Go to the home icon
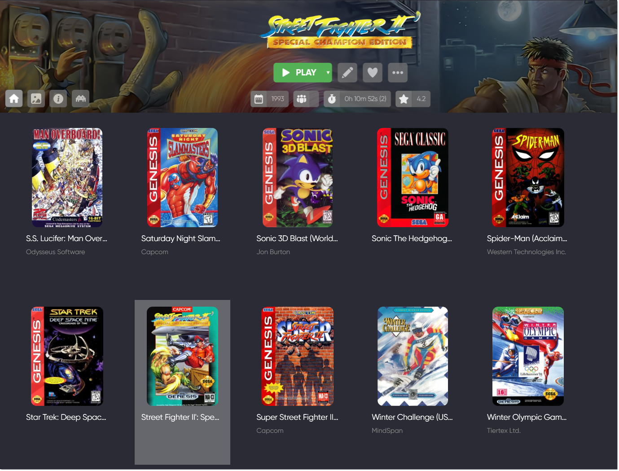The image size is (619, 471). 14,98
